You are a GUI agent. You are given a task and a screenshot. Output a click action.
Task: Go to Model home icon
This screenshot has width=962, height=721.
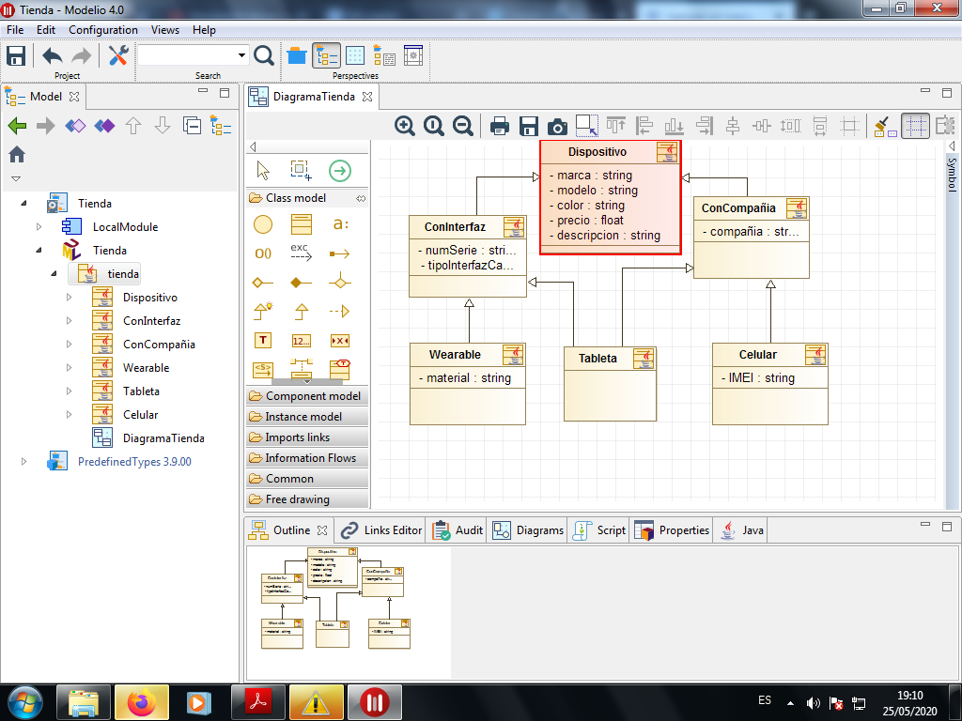[x=17, y=155]
